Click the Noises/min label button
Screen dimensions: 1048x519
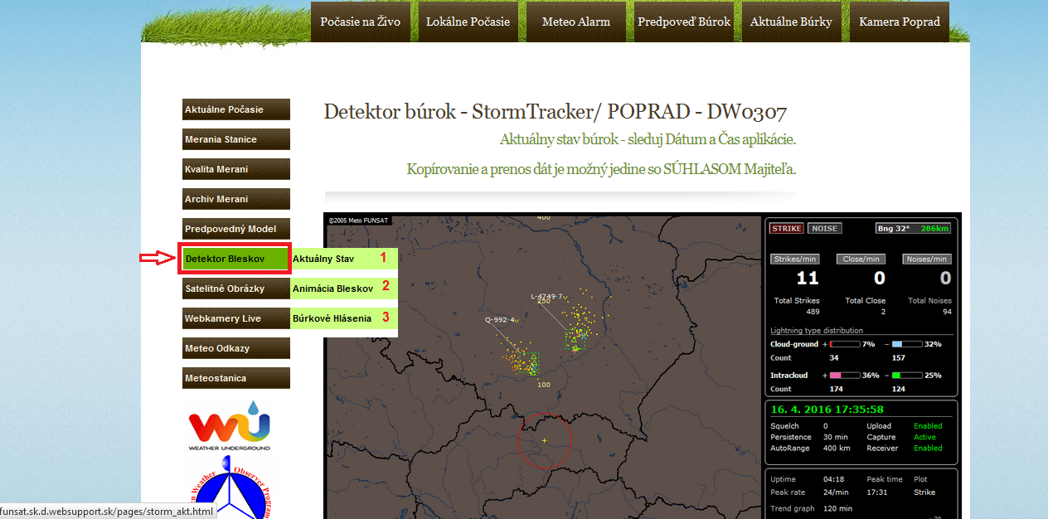[x=927, y=259]
